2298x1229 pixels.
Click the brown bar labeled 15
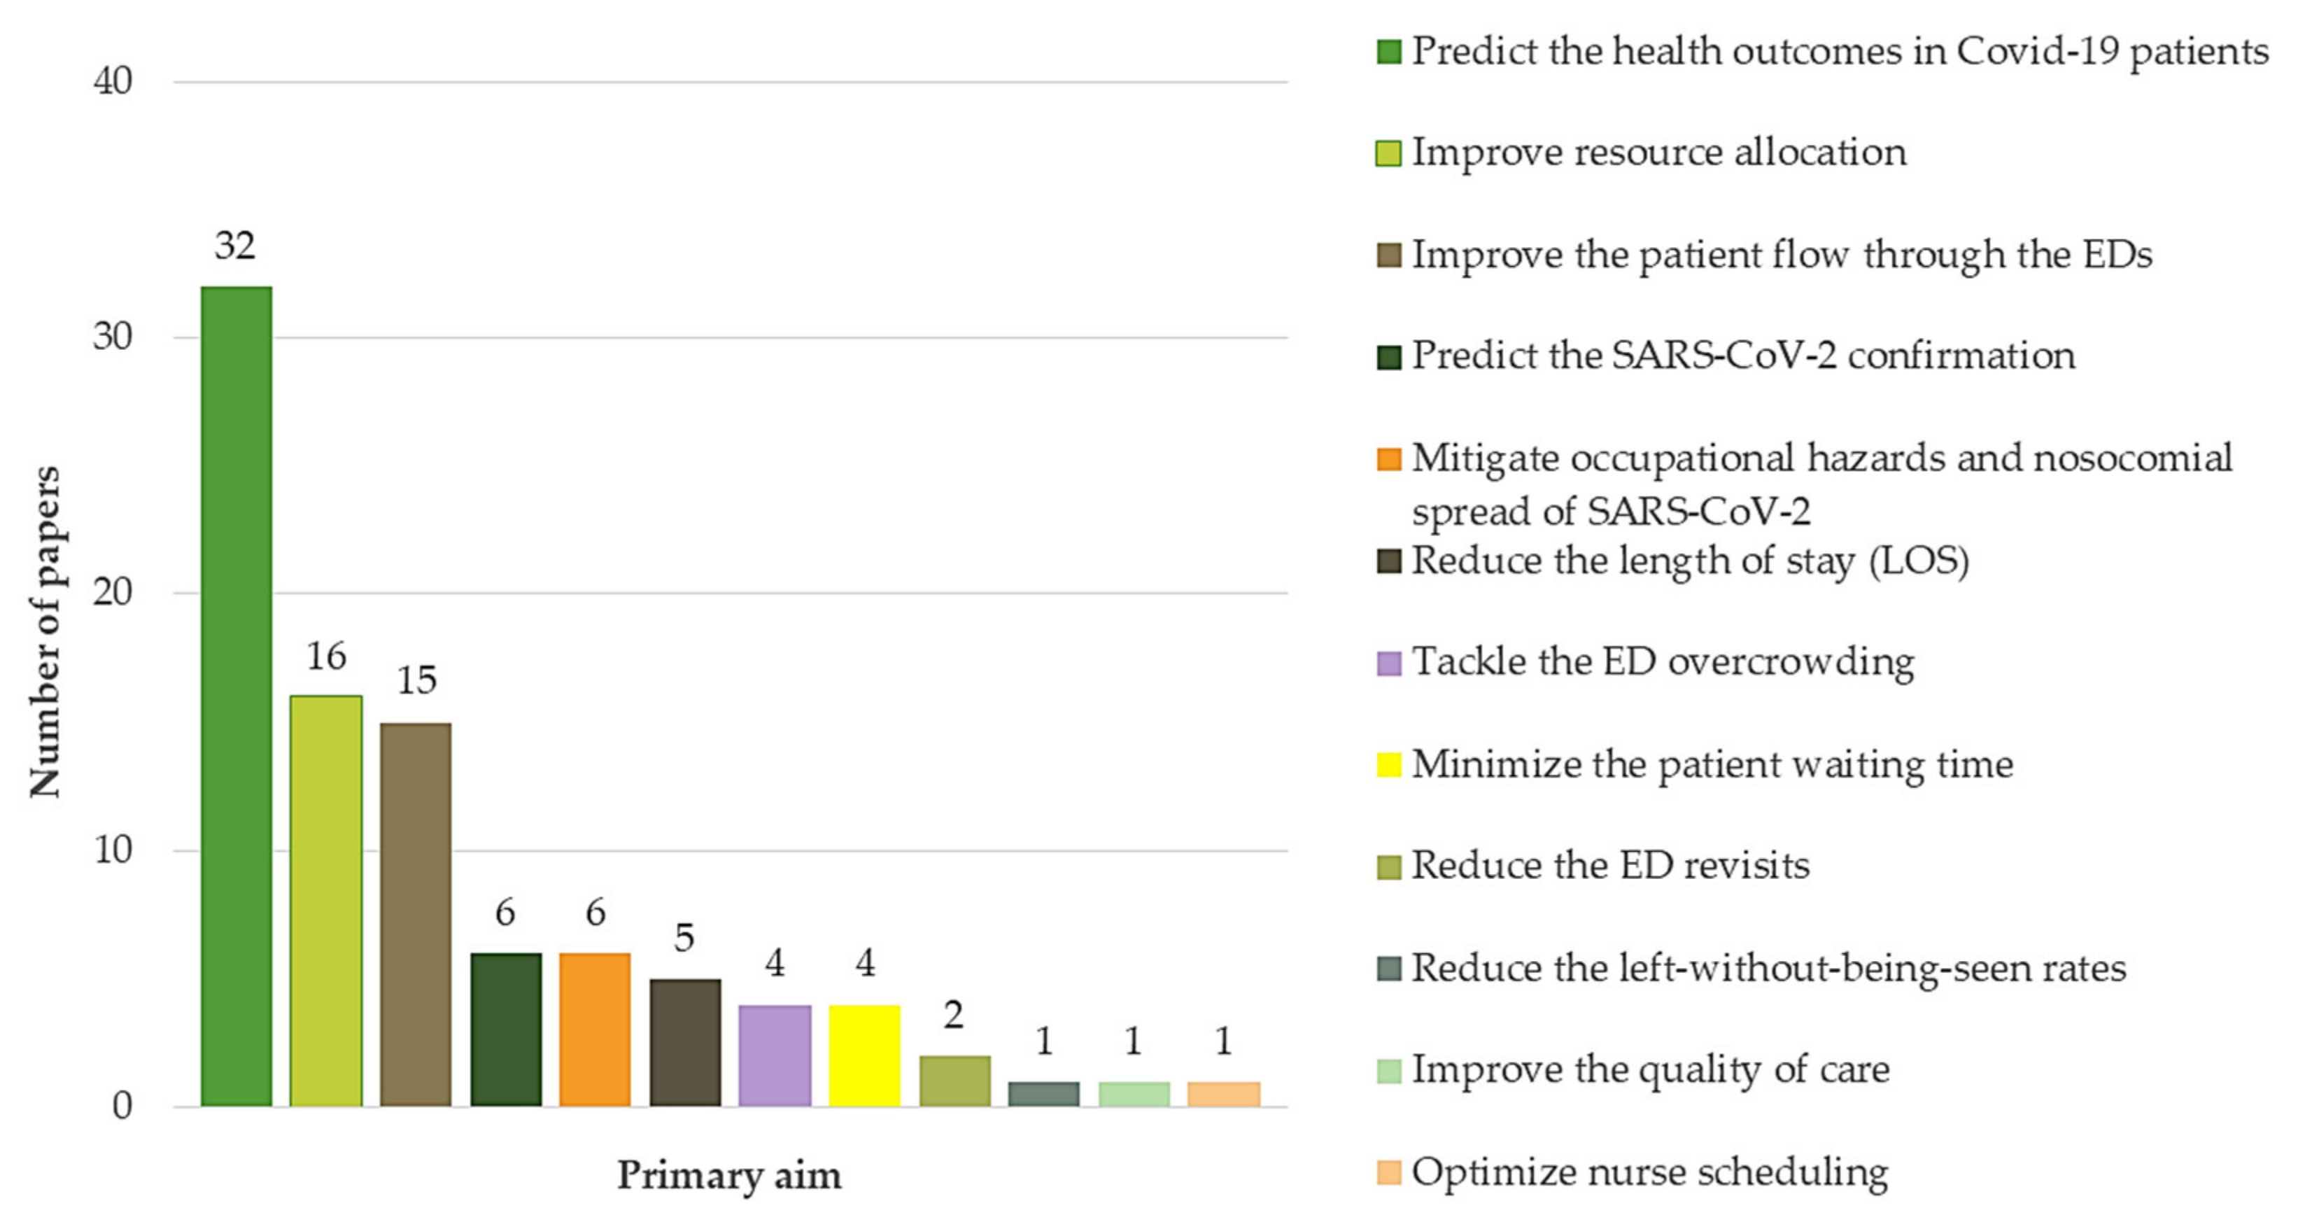click(x=416, y=914)
